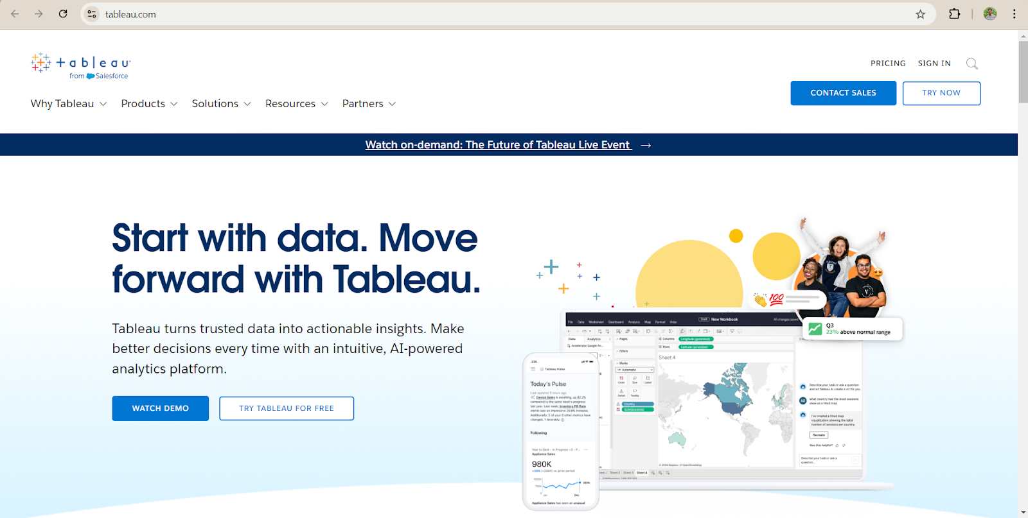Viewport: 1028px width, 518px height.
Task: Click the arrow after the live event banner
Action: tap(646, 145)
